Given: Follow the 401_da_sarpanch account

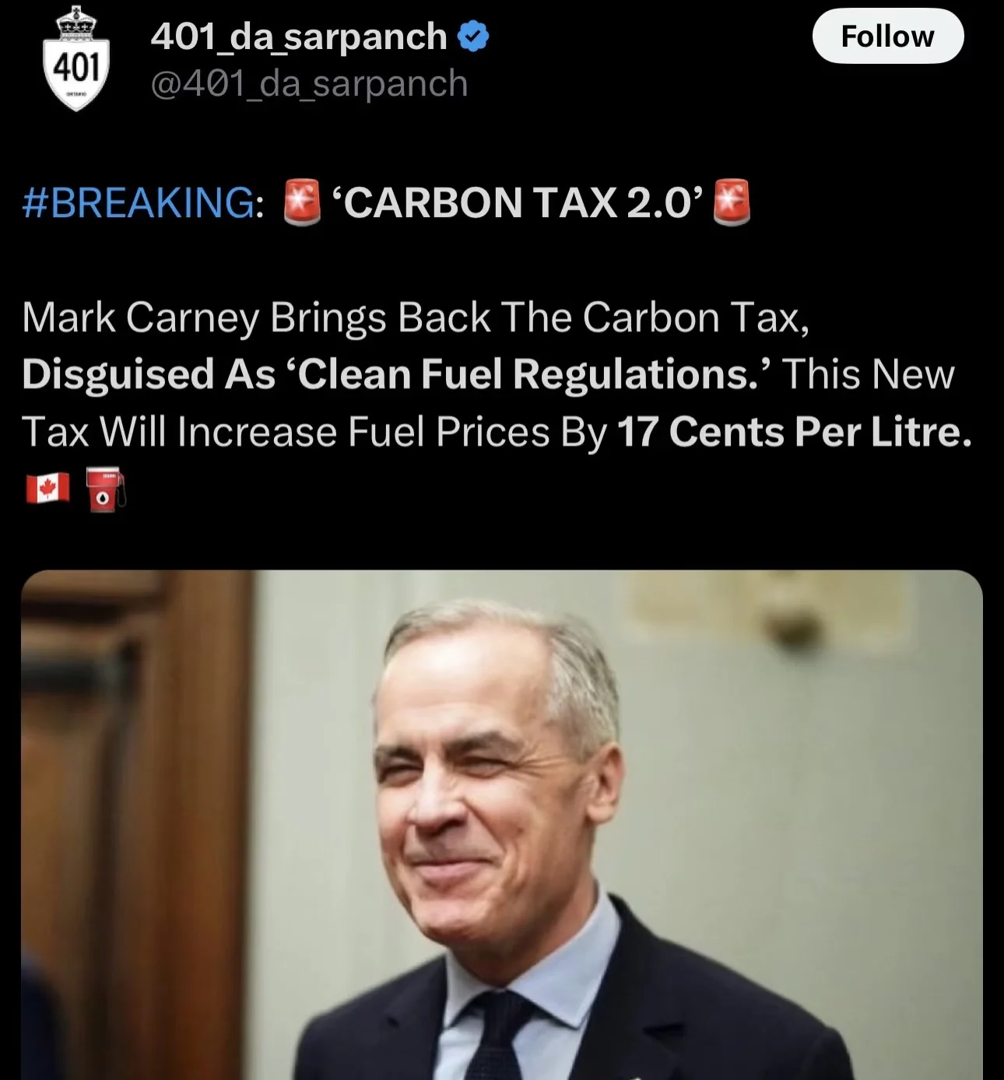Looking at the screenshot, I should (x=888, y=36).
